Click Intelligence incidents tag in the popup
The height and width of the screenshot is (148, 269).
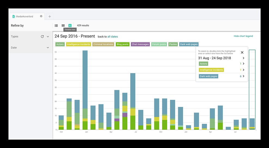tap(211, 70)
